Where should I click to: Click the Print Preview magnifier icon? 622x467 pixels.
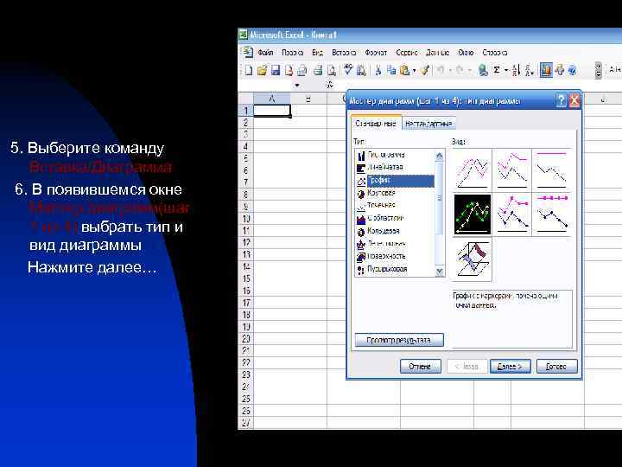(x=332, y=70)
